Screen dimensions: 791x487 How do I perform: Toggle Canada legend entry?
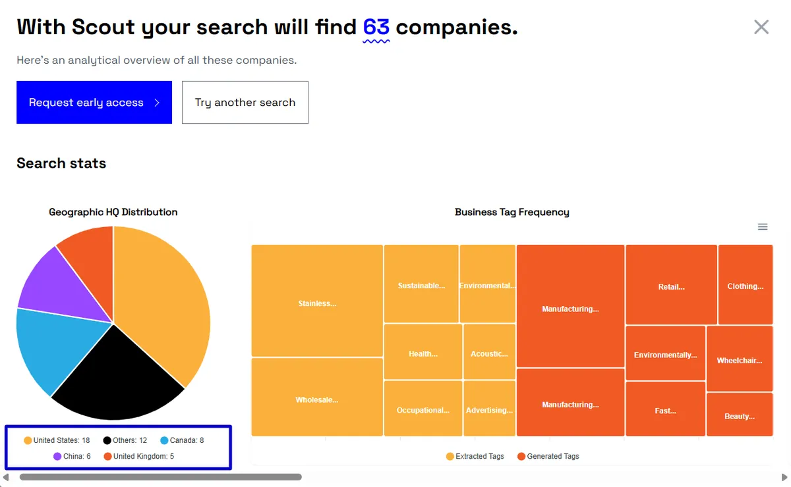click(182, 440)
